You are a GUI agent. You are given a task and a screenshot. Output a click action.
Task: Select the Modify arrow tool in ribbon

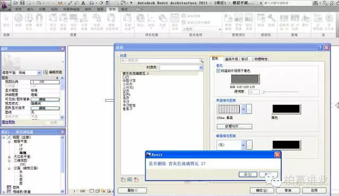pos(6,21)
